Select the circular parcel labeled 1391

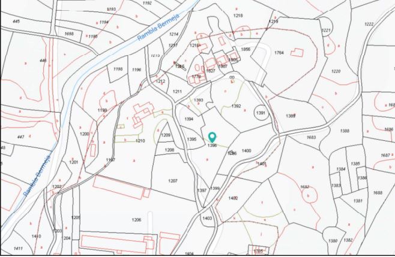point(261,113)
